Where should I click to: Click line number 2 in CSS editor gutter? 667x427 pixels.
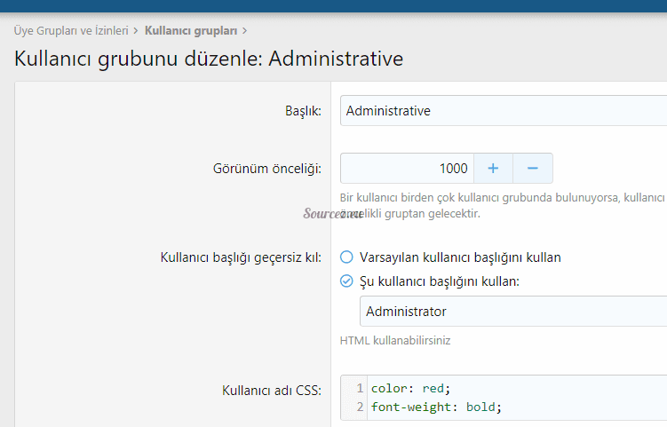coord(359,407)
